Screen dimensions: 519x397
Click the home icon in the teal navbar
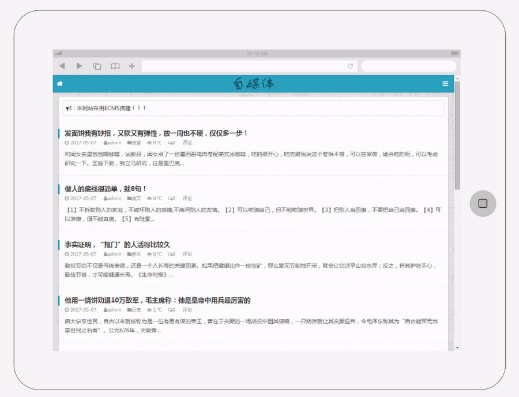pyautogui.click(x=59, y=84)
